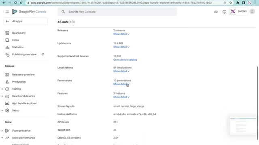This screenshot has width=259, height=145.
Task: Show detail for Releases
Action: (x=121, y=34)
